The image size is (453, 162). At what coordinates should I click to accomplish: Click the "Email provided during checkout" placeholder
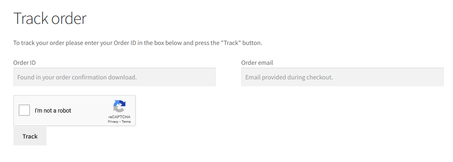289,77
